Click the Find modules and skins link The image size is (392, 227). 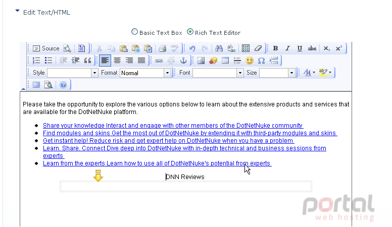(x=190, y=133)
